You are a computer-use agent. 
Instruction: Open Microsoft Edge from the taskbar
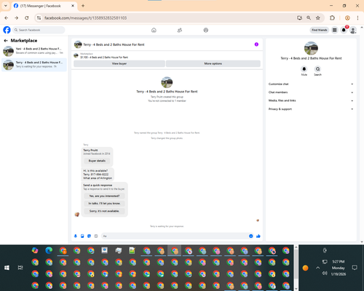[49, 250]
